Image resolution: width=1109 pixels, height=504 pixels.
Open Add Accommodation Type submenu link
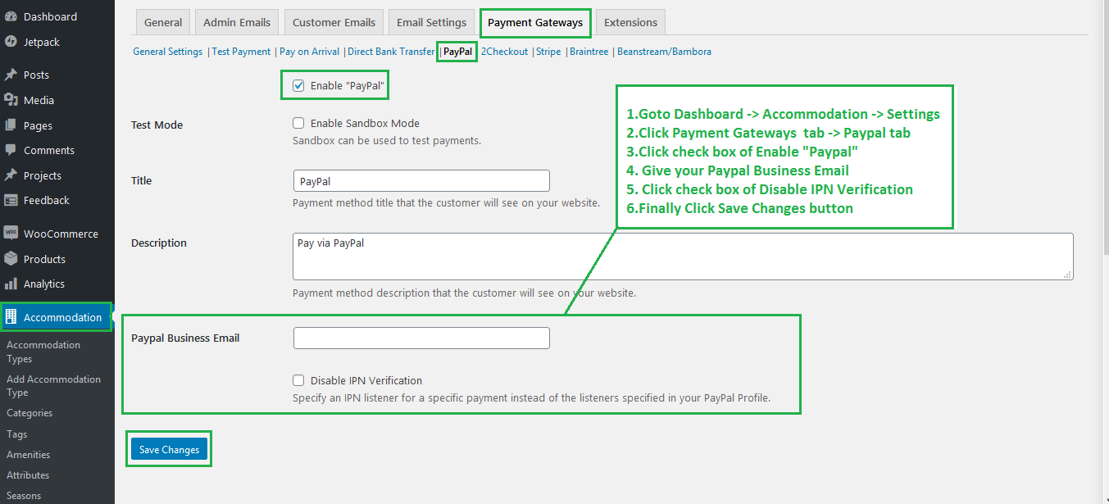(x=53, y=386)
